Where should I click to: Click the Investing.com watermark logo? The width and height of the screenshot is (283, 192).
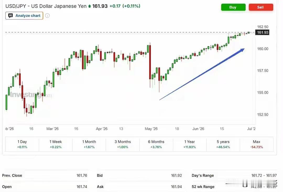coord(31,94)
